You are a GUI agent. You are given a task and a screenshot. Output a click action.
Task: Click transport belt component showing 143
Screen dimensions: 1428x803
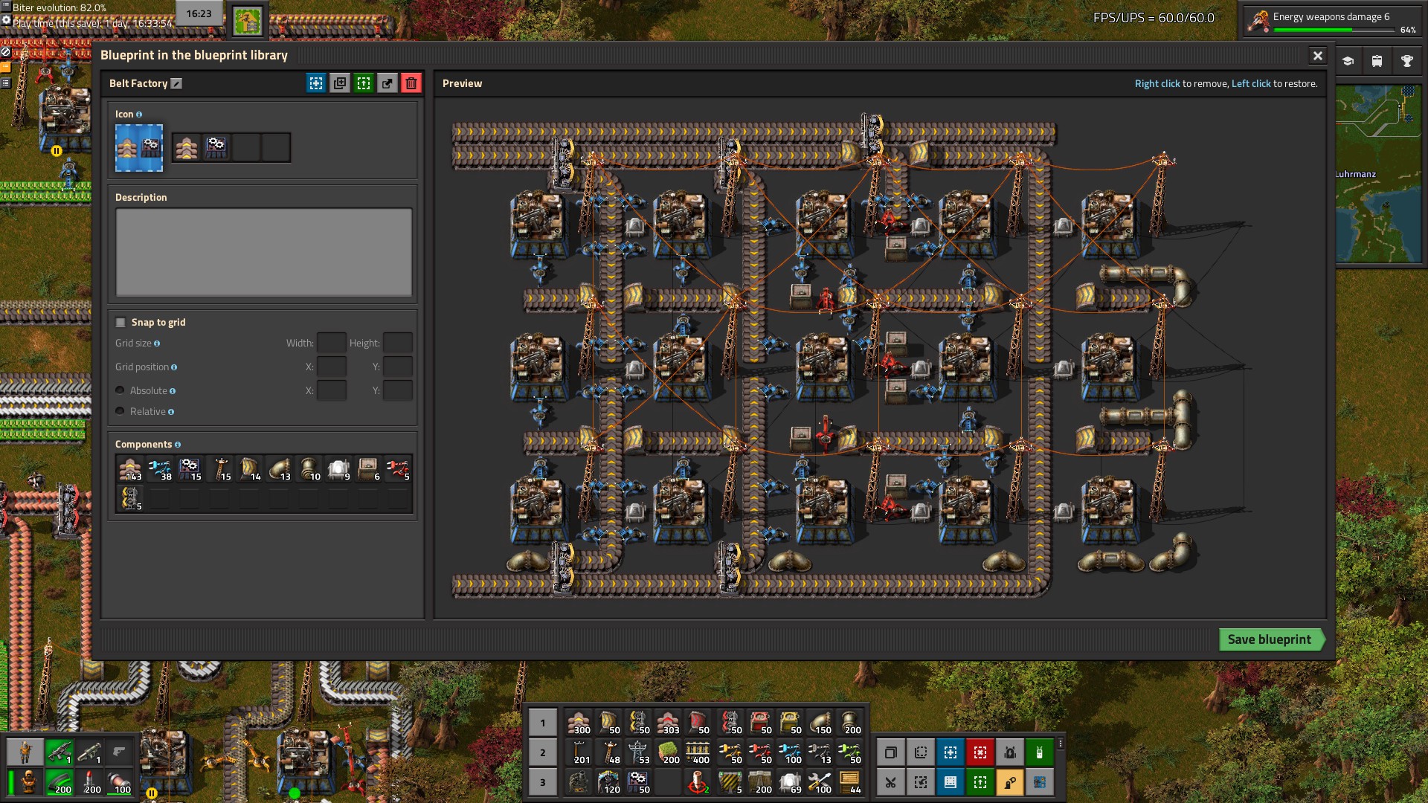tap(130, 470)
